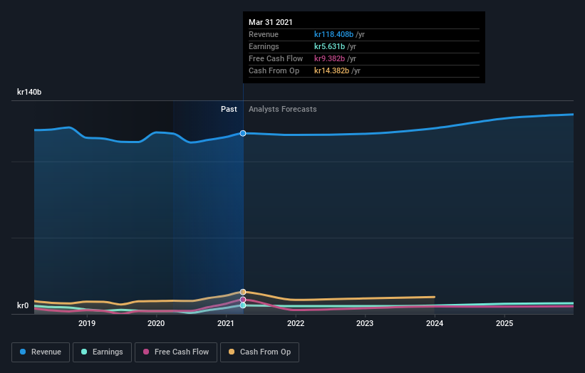Click the Earnings row label in tooltip

point(264,46)
